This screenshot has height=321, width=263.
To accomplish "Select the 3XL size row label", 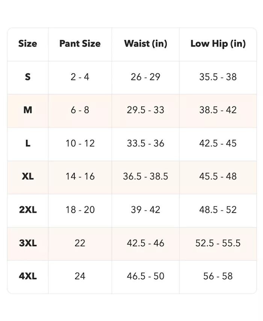I will [28, 243].
